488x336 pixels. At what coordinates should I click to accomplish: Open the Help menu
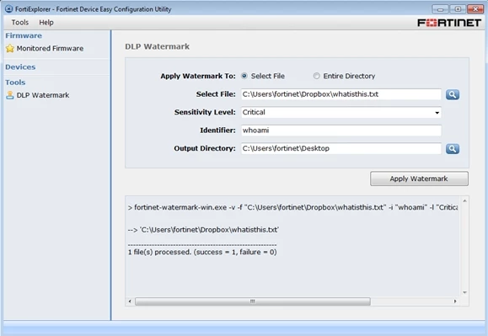(x=46, y=23)
